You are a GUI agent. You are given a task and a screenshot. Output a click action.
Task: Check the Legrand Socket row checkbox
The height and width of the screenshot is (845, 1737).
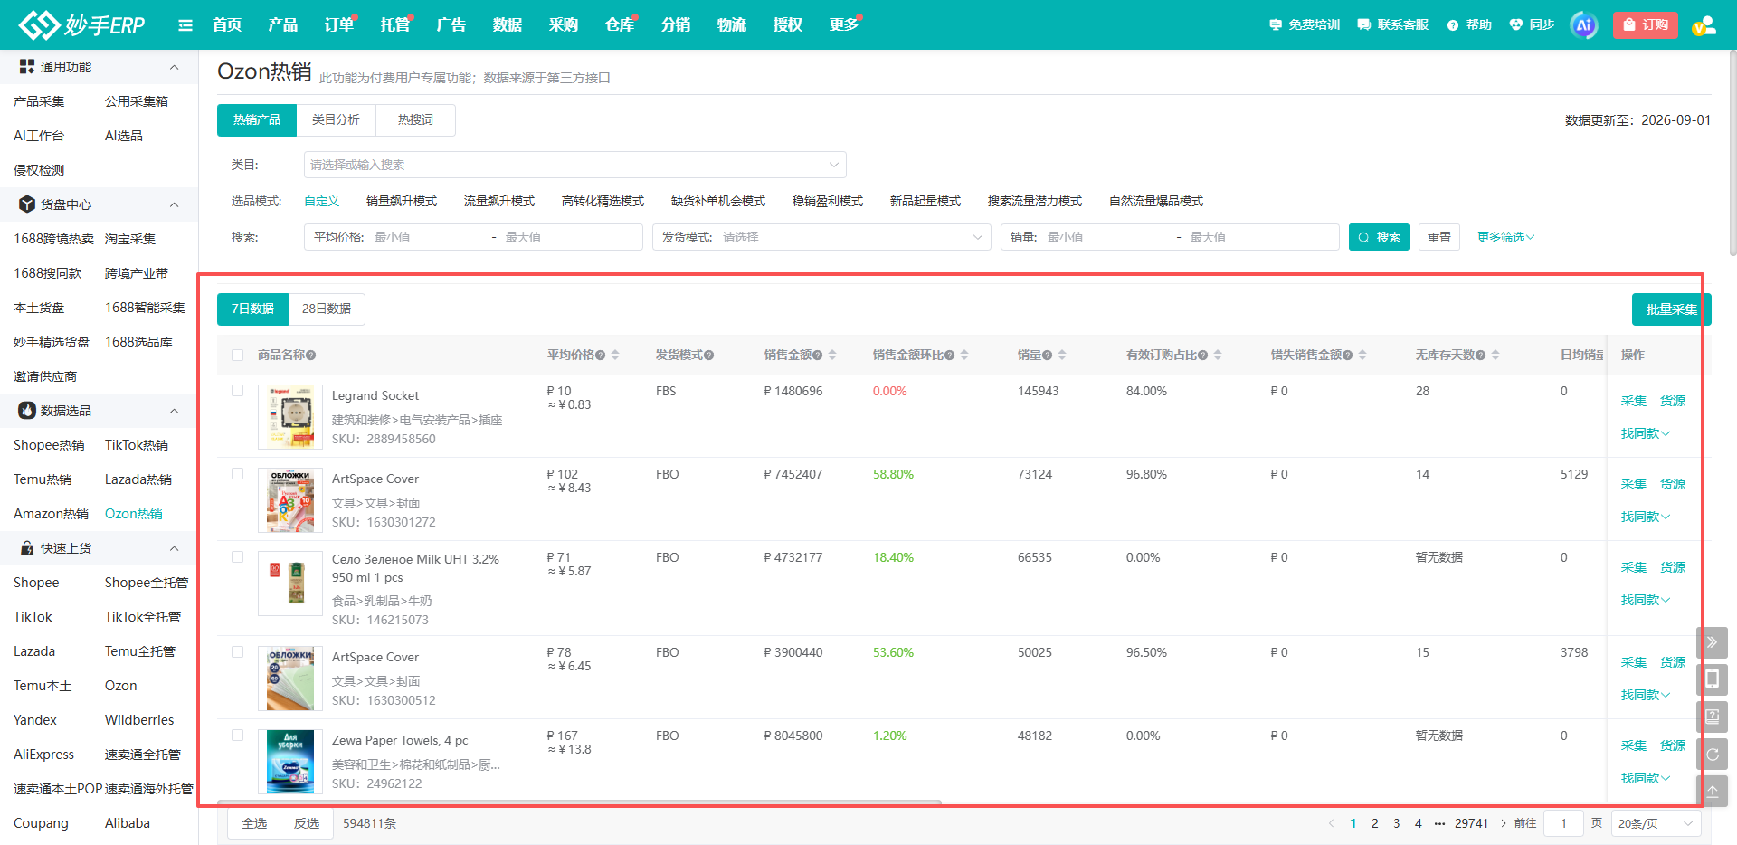(x=237, y=391)
